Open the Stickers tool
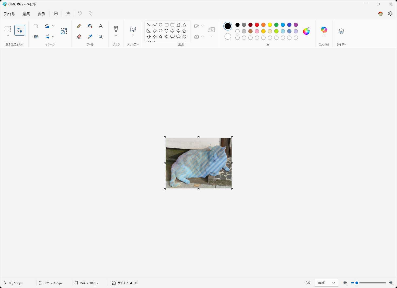Image resolution: width=397 pixels, height=288 pixels. 133,30
